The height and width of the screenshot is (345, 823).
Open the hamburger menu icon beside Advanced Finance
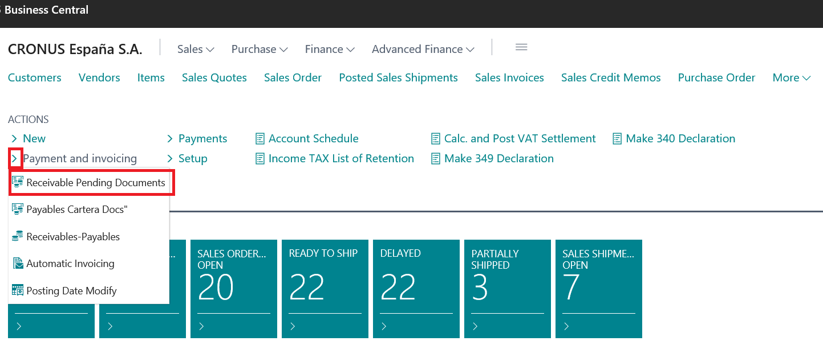[521, 48]
